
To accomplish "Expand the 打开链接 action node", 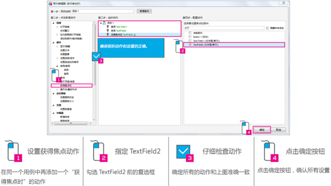I will click(x=57, y=27).
